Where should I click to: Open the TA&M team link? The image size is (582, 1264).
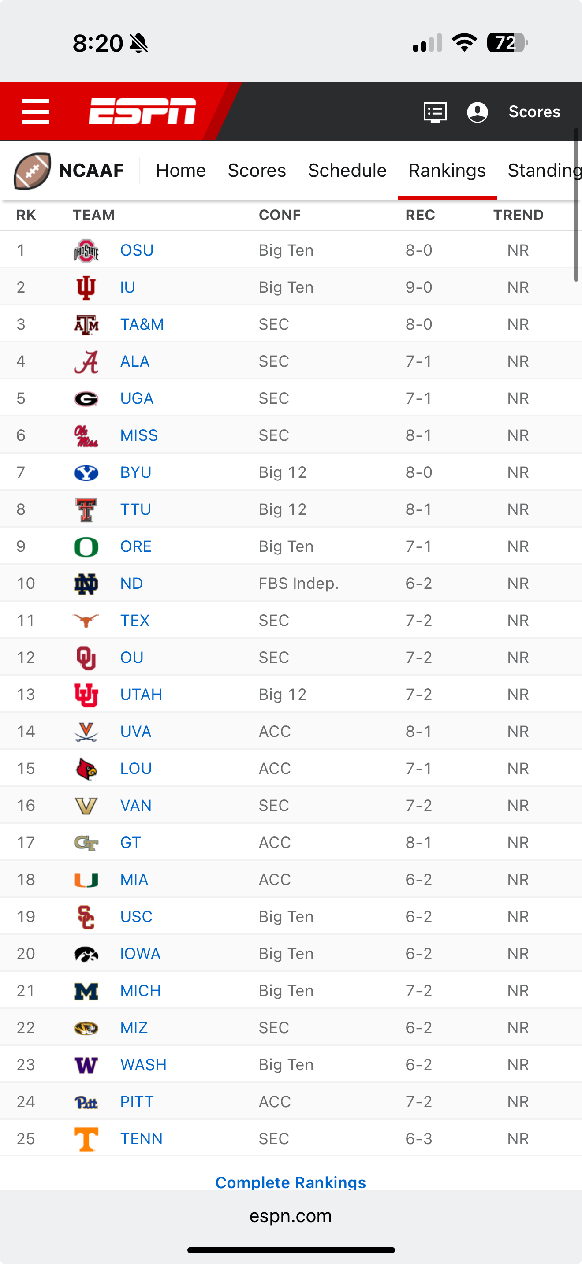point(142,324)
